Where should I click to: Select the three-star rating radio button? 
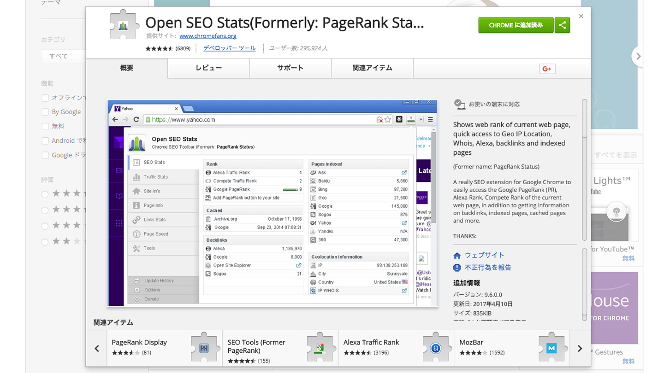pyautogui.click(x=45, y=226)
